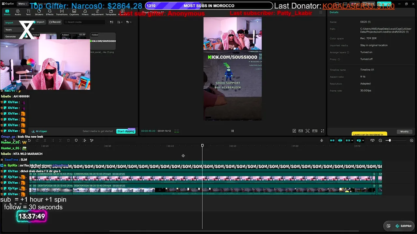Click the auto-reframe crop tool icon

(84, 140)
